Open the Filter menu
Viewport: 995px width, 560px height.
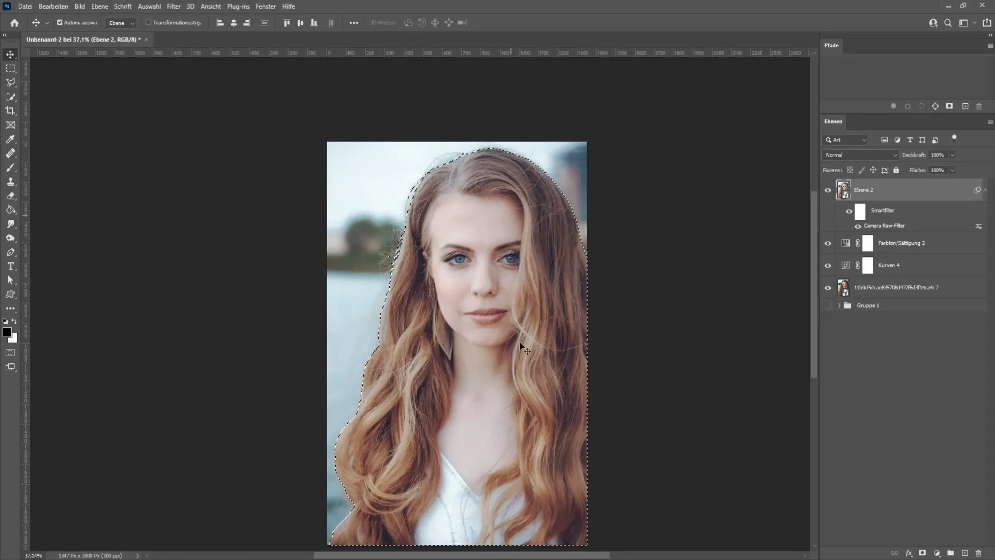coord(173,6)
